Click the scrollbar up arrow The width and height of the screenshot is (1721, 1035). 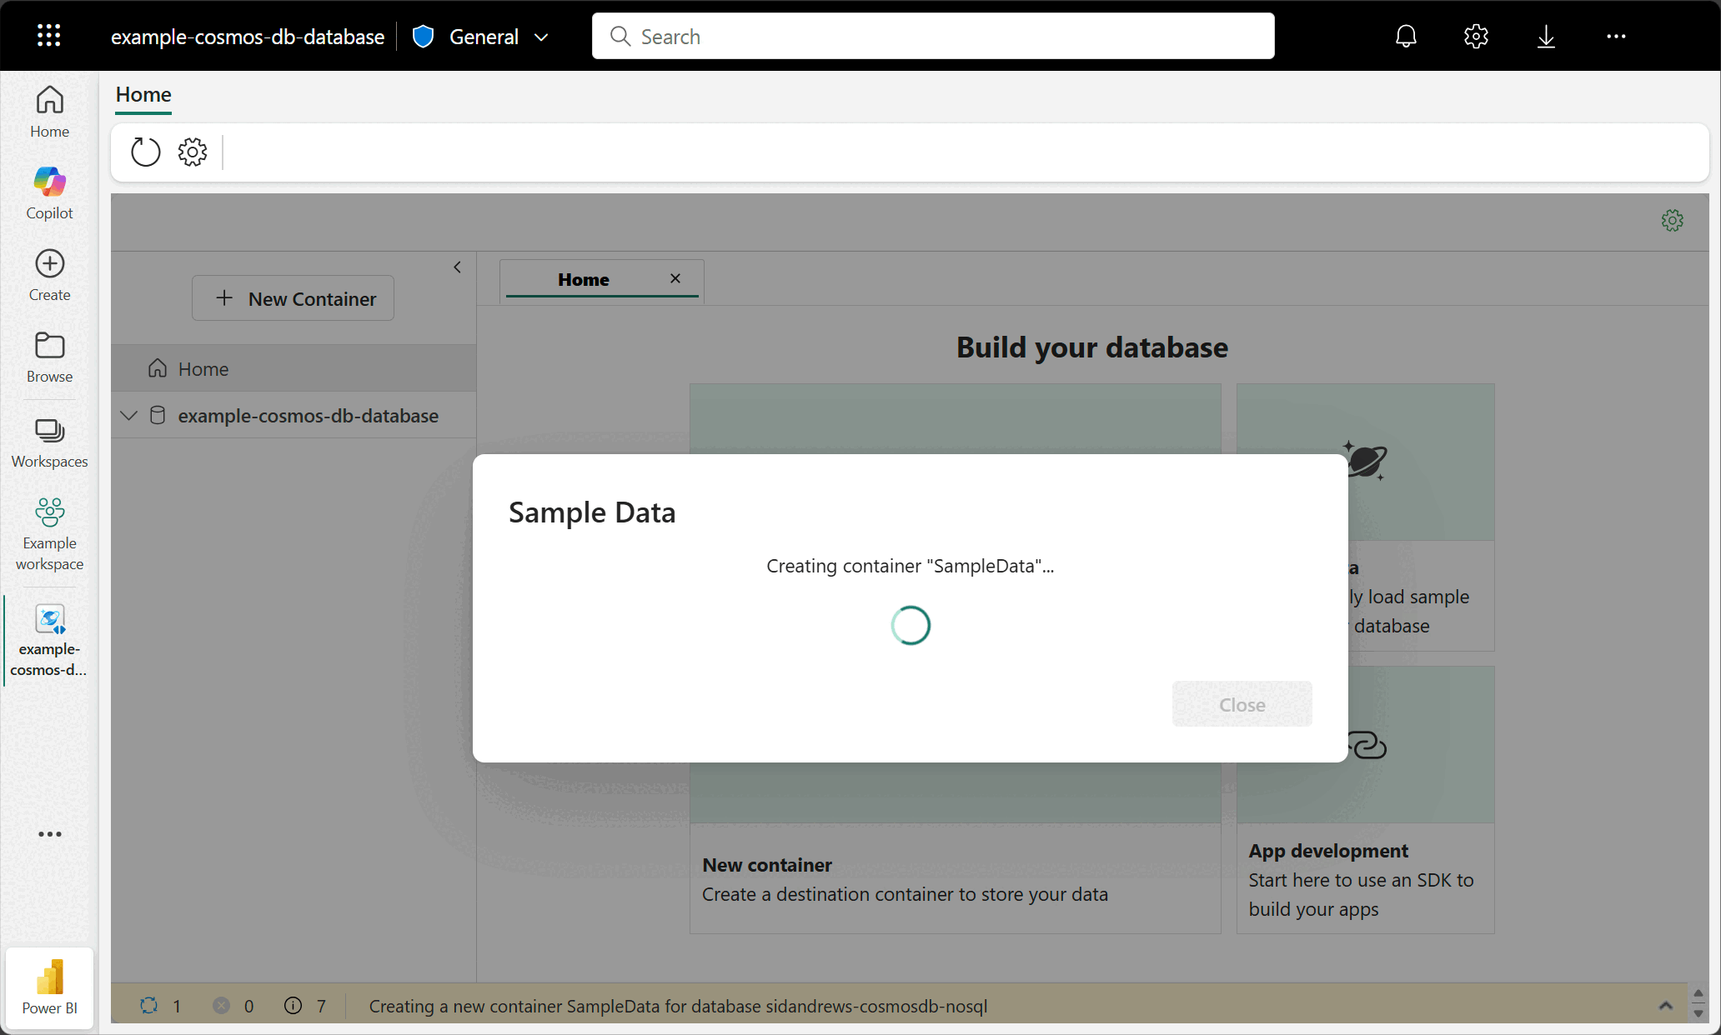1698,994
